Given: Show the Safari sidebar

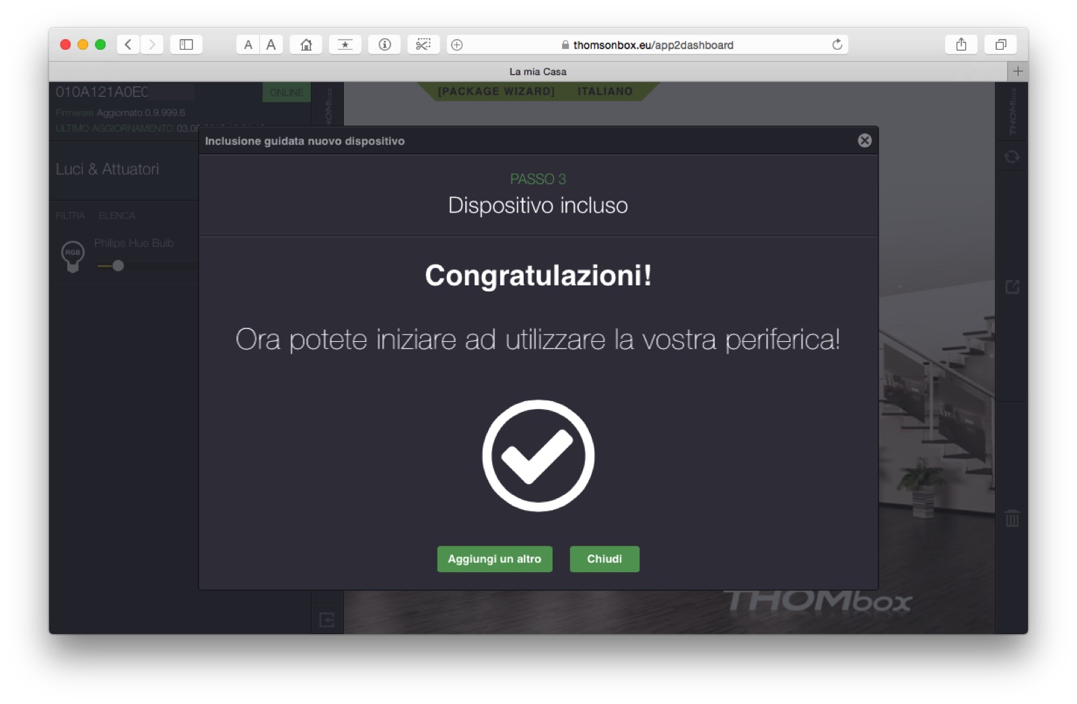Looking at the screenshot, I should tap(186, 44).
